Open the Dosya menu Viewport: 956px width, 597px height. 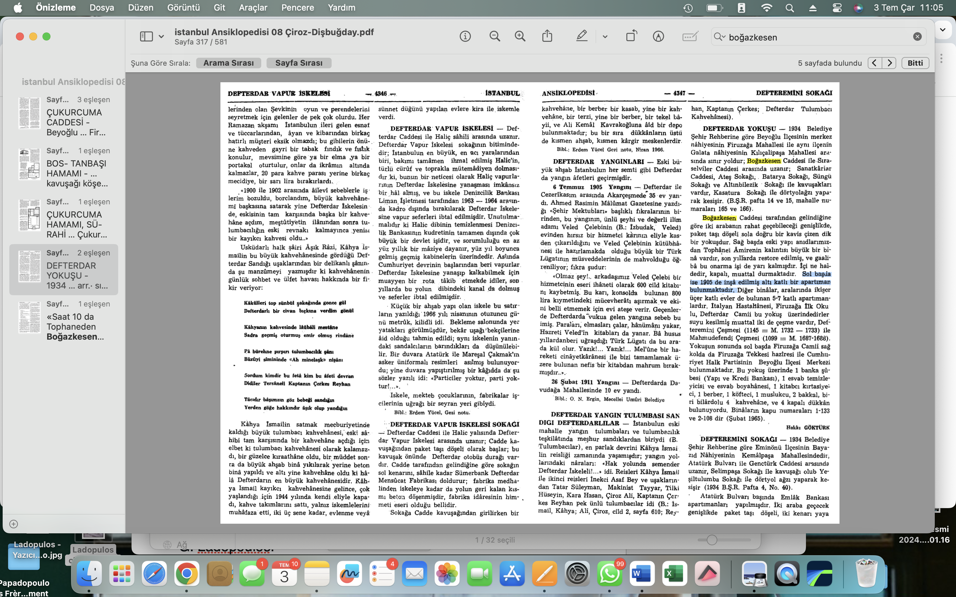(x=102, y=8)
